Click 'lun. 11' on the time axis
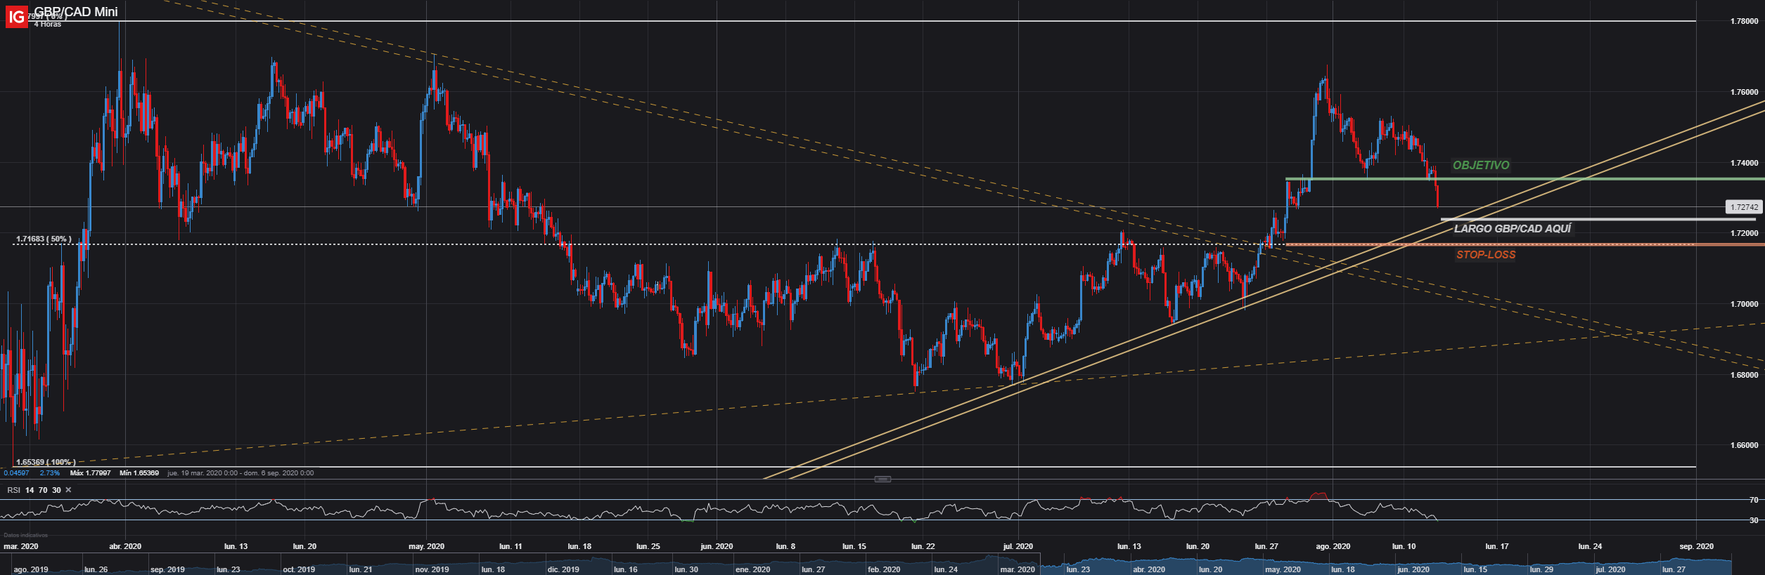 (x=511, y=546)
